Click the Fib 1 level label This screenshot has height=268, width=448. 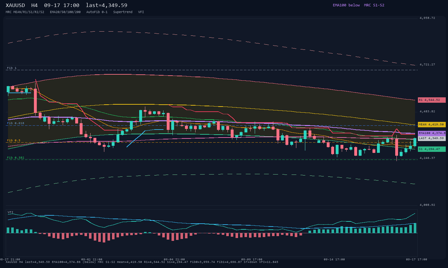12,68
